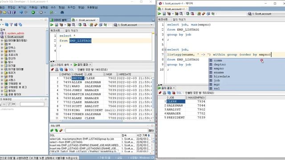Open the 도움말 menu
This screenshot has width=285, height=160.
(92, 8)
